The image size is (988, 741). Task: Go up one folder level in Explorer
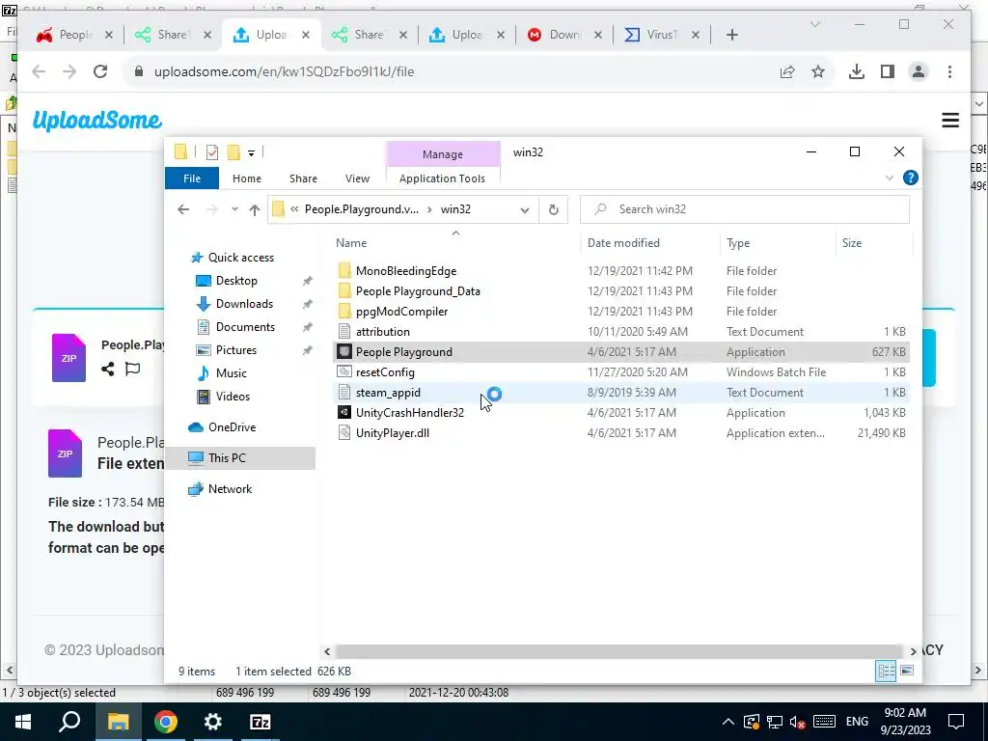click(255, 209)
